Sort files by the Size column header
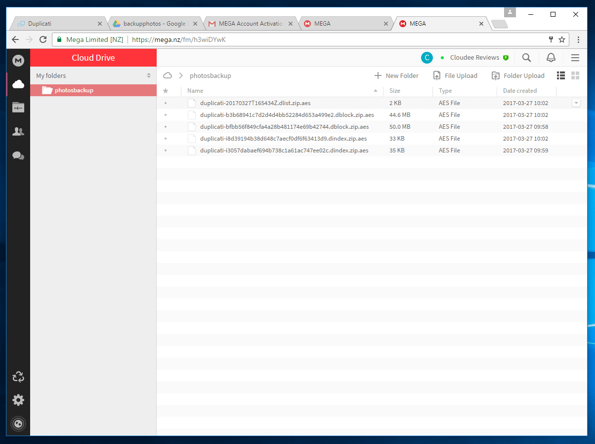The image size is (595, 444). [395, 91]
